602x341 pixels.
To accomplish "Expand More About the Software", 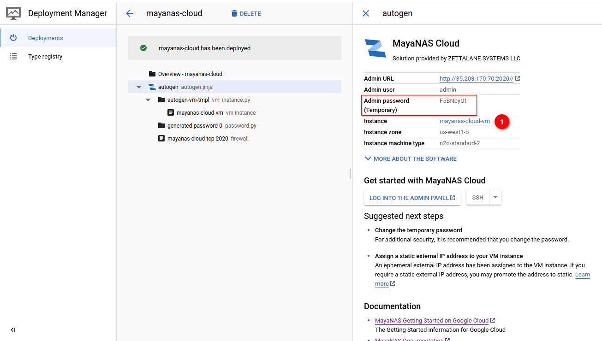I will point(410,159).
